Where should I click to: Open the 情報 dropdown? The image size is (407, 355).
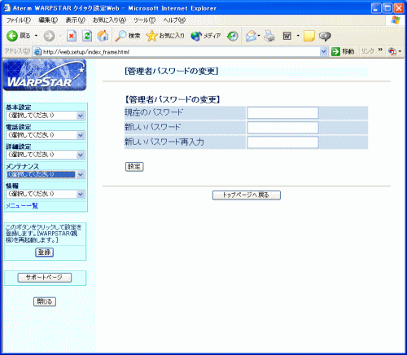click(46, 194)
